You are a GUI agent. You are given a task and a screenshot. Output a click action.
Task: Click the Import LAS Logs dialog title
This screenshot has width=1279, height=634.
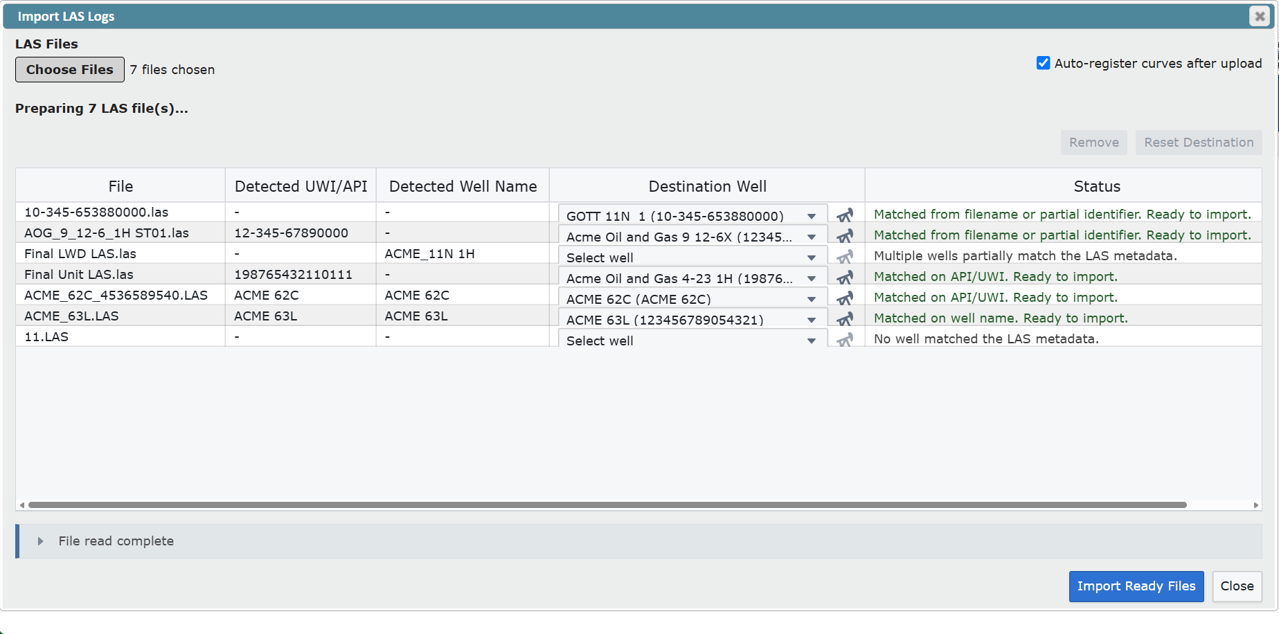tap(66, 17)
